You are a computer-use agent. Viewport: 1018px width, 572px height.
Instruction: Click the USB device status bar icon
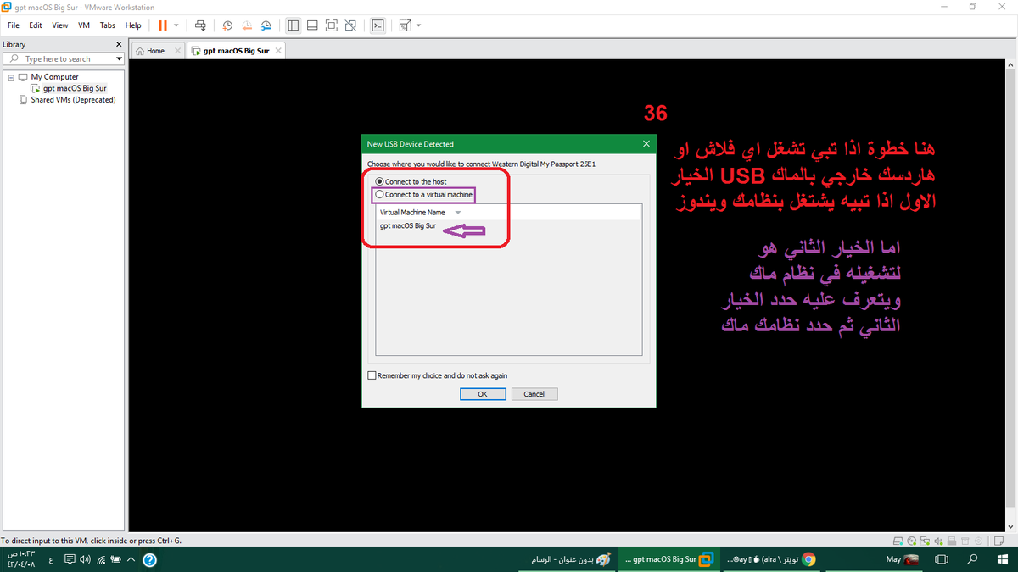(x=965, y=540)
